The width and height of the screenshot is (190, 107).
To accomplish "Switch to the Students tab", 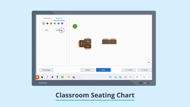I will point(59,18).
